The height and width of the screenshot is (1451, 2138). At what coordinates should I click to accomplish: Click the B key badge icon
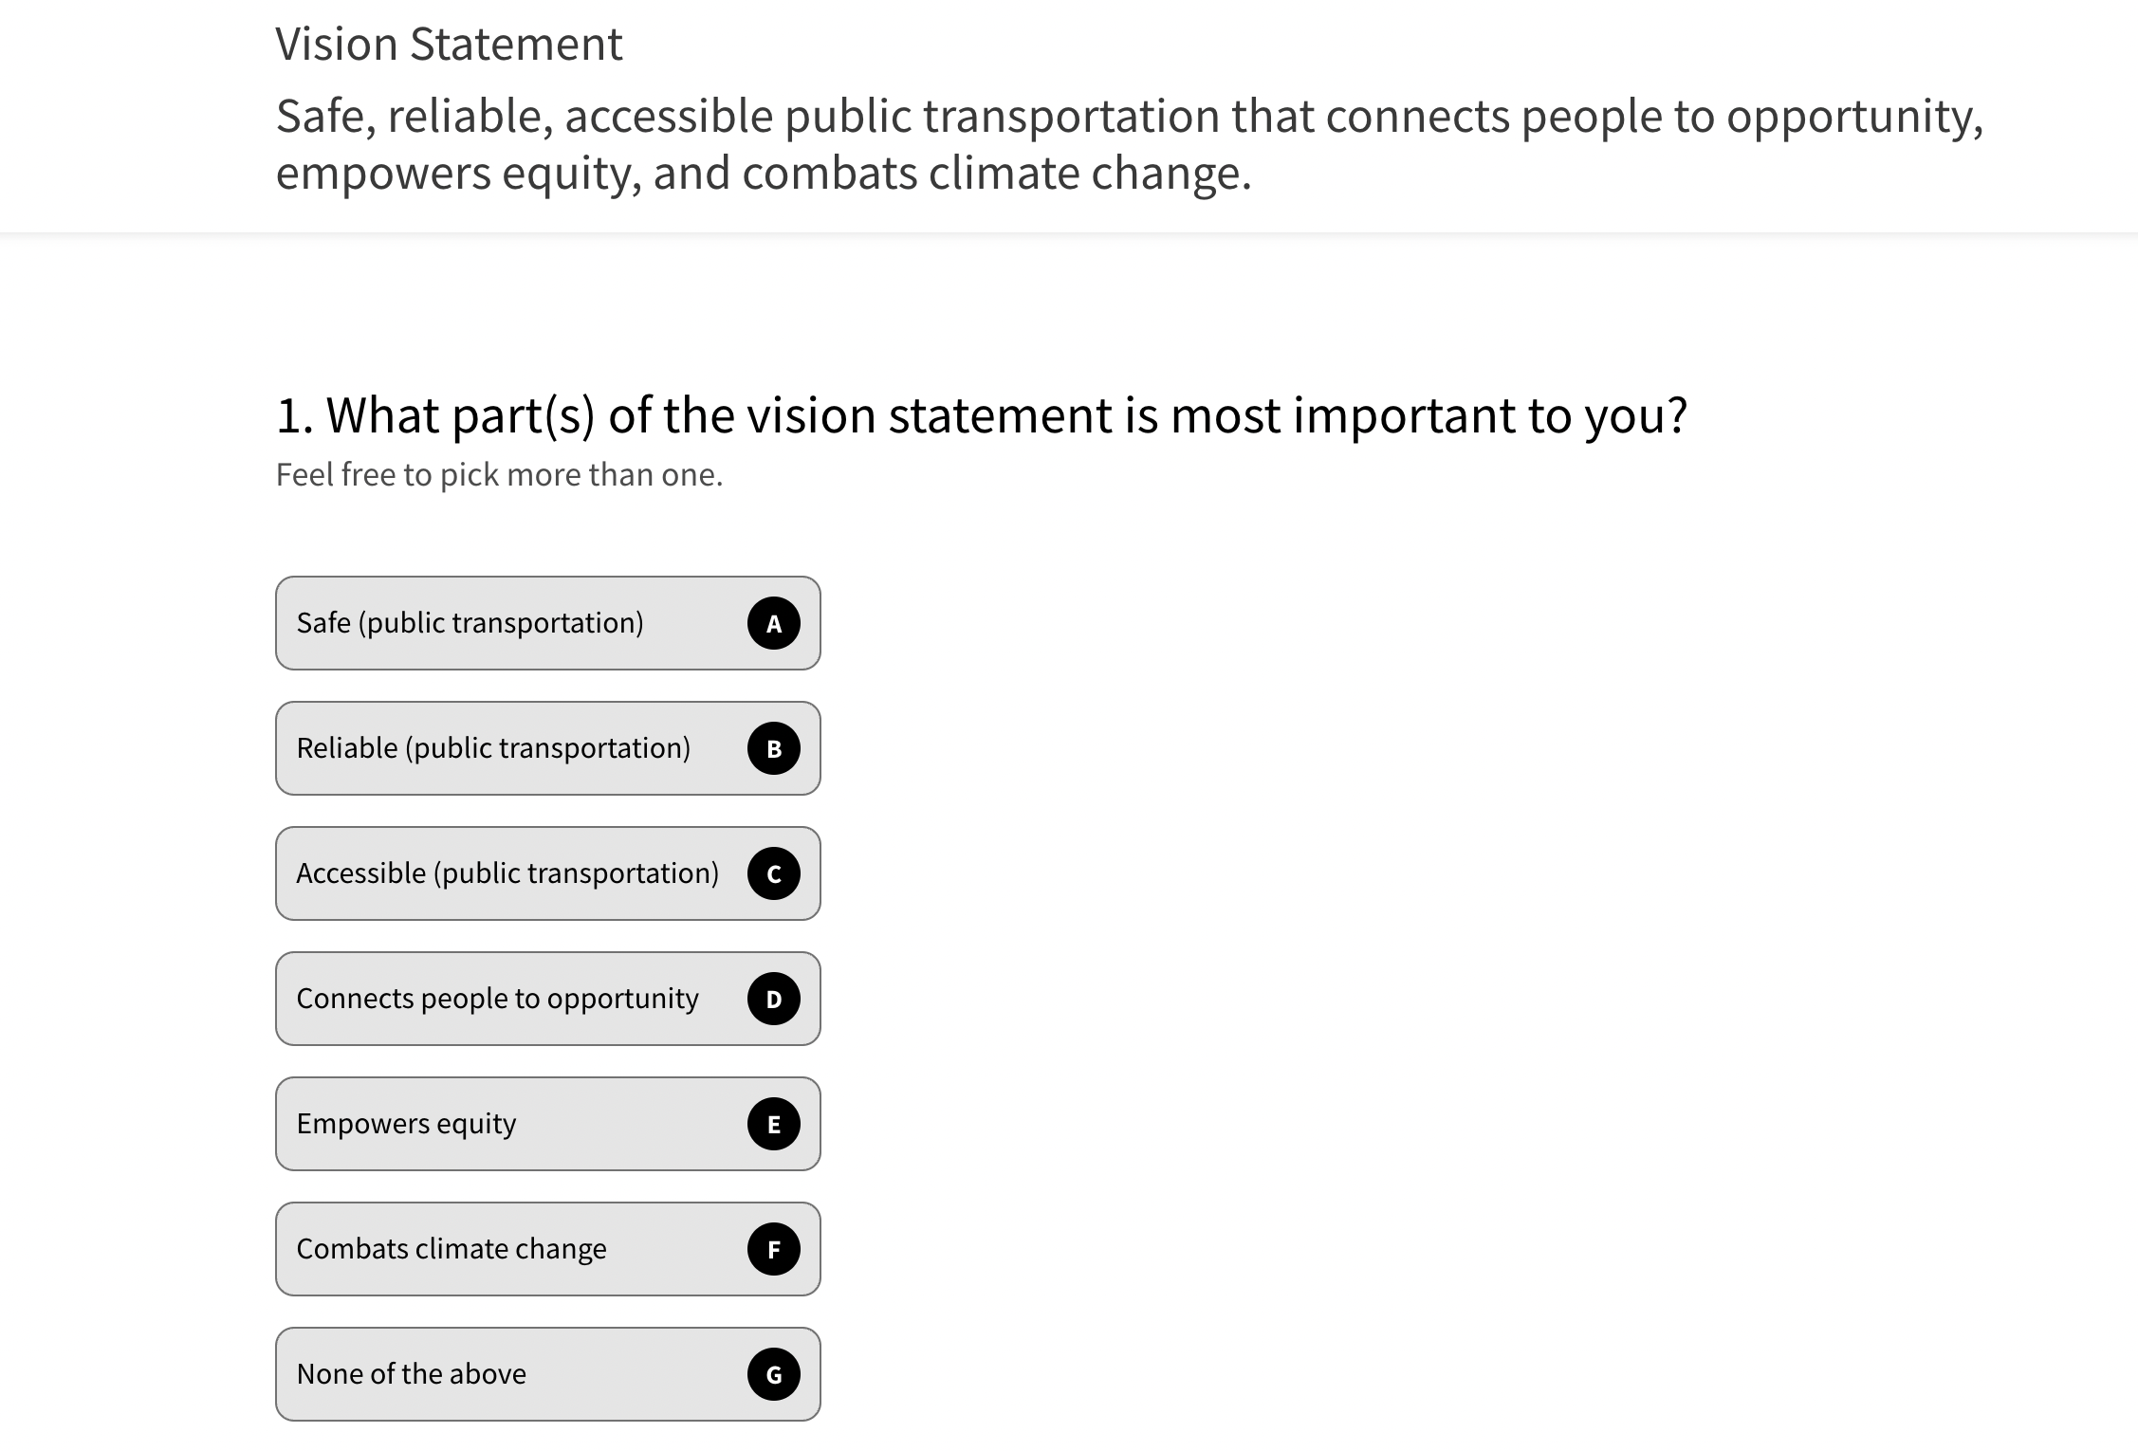(x=774, y=748)
